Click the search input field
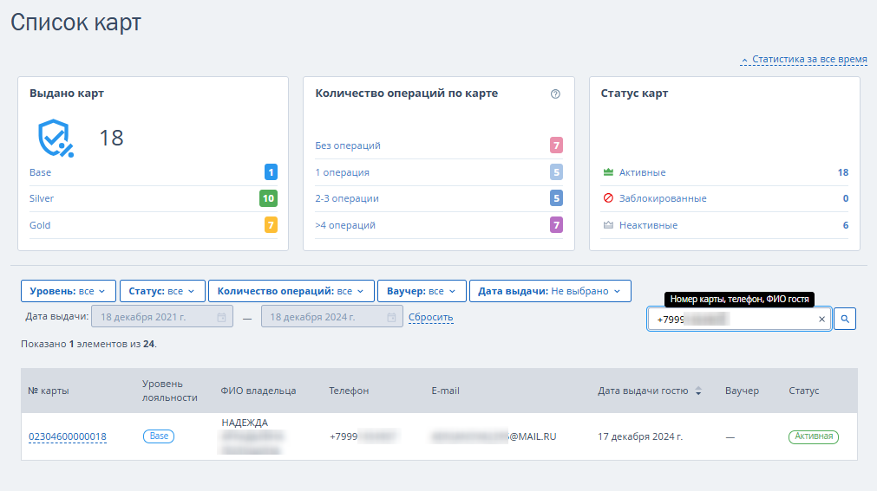 pos(739,319)
